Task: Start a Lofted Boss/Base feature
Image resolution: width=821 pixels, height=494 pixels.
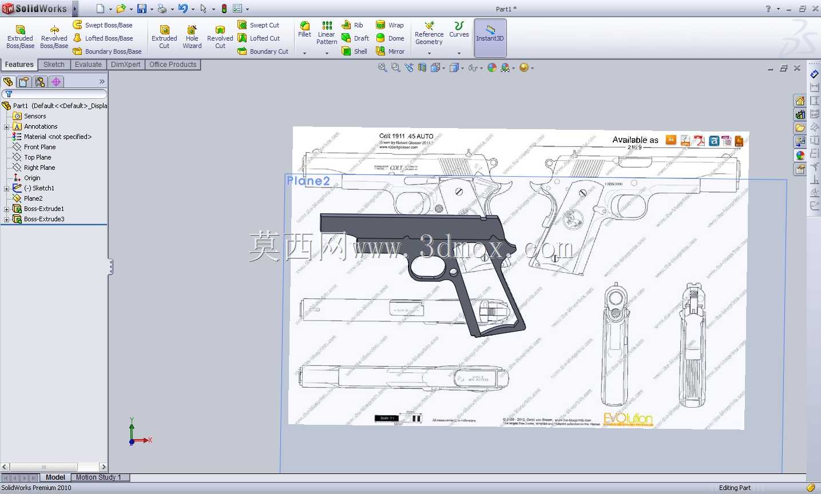Action: tap(103, 38)
